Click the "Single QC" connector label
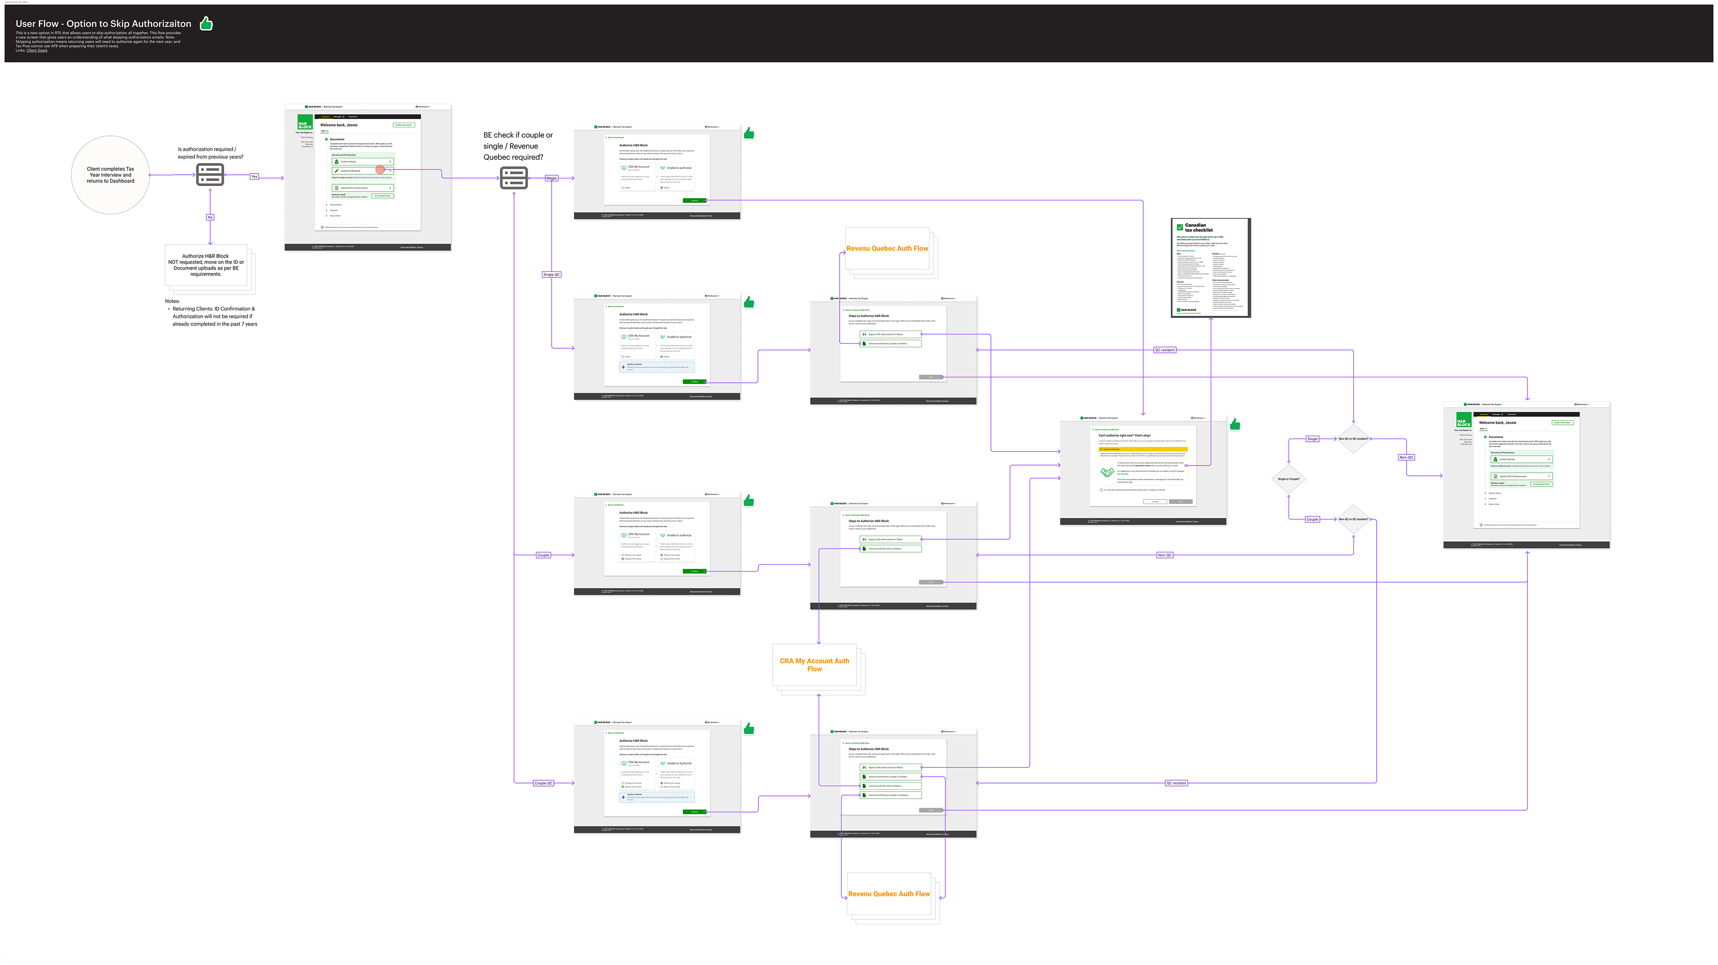 552,275
